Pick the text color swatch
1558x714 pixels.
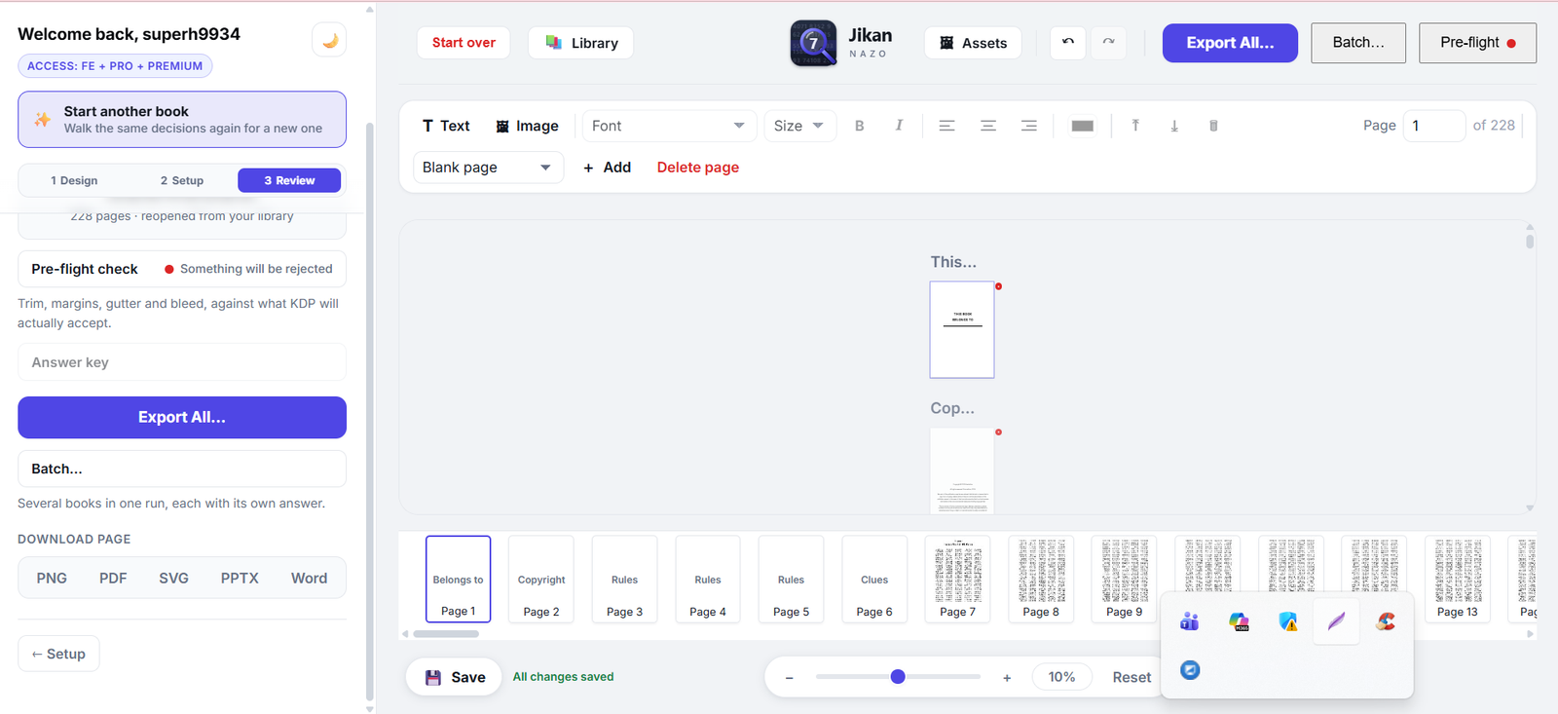(1082, 126)
